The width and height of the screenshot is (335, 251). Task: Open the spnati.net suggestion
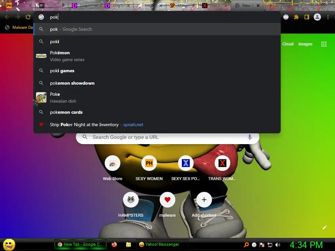tap(157, 125)
